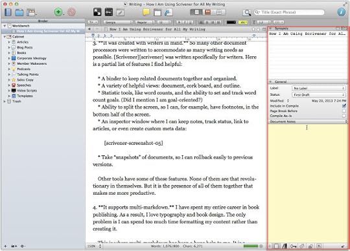Enter full screen Compose mode icon
Image resolution: width=350 pixels, height=251 pixels.
97,12
